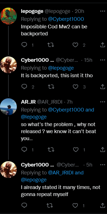107x214 pixels.
Task: Open AR.JR's profile picture
Action: pyautogui.click(x=8, y=107)
